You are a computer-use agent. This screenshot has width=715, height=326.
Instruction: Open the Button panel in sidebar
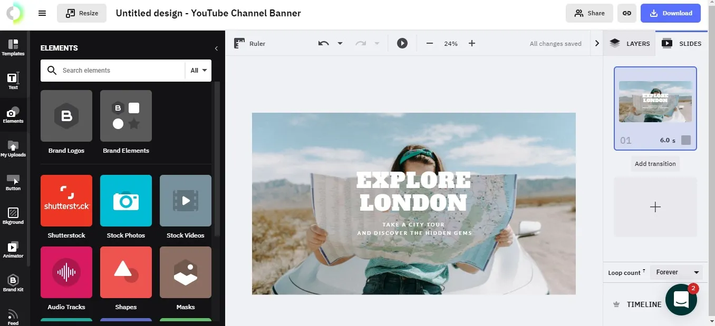coord(13,182)
